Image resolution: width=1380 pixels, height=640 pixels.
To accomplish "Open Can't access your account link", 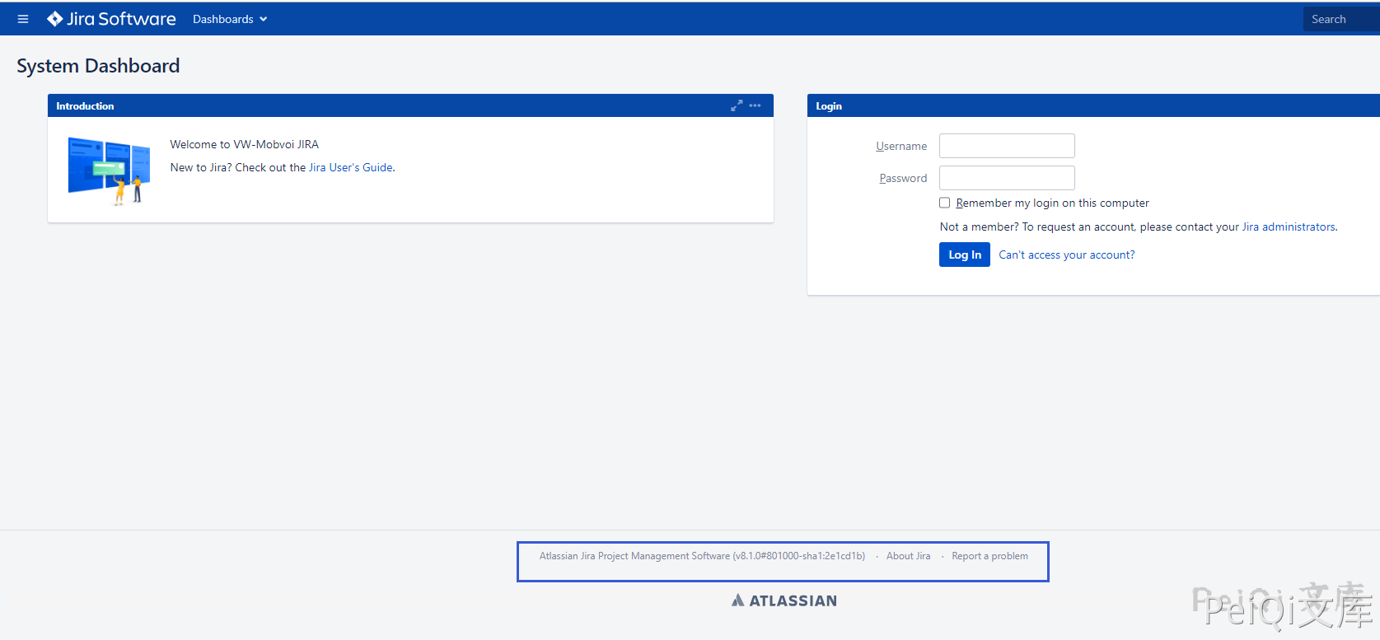I will 1066,255.
